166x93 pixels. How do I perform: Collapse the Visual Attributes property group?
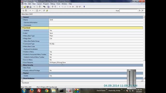pos(22,78)
